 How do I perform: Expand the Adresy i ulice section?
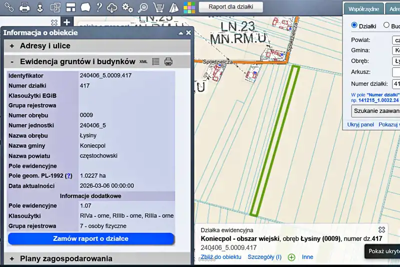(x=12, y=46)
